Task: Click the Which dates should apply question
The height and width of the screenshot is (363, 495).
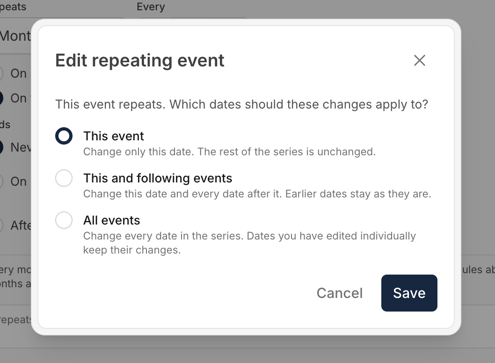Action: click(x=241, y=104)
